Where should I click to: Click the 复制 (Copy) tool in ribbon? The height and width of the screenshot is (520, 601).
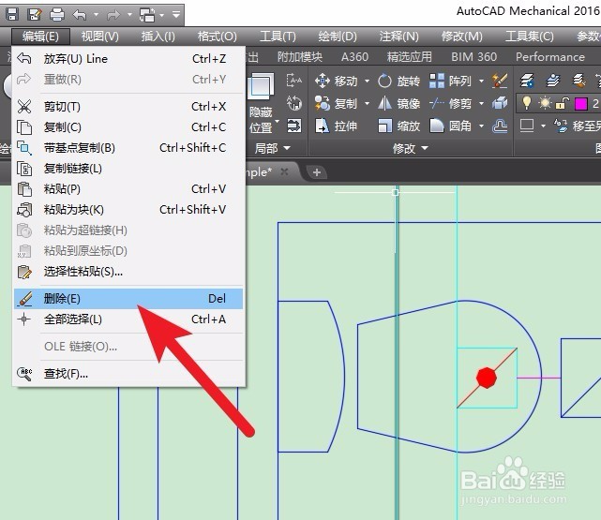pyautogui.click(x=337, y=104)
